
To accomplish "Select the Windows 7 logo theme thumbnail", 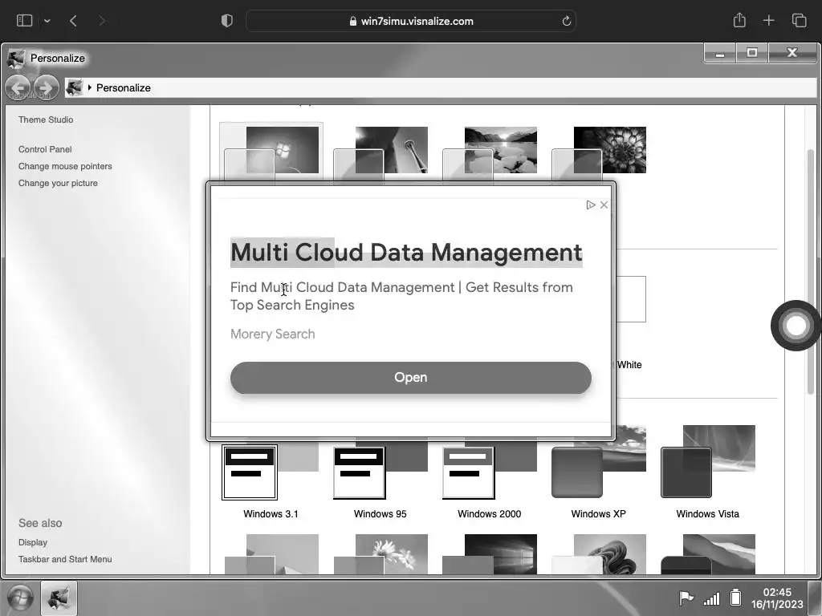I will tap(271, 153).
